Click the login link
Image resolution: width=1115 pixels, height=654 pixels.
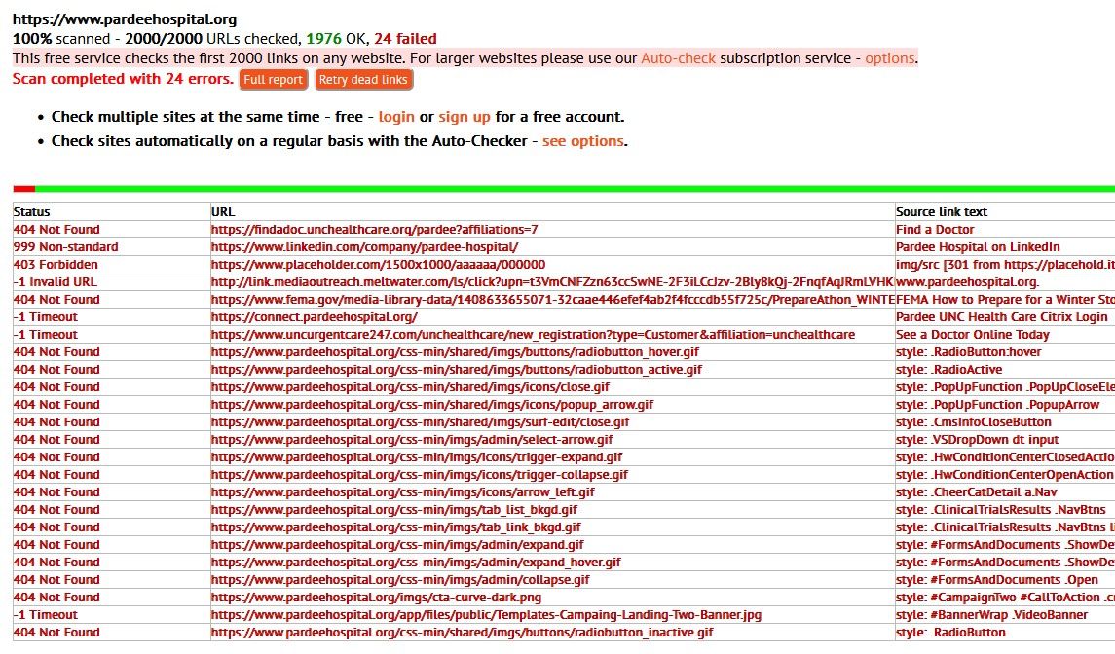(x=396, y=117)
